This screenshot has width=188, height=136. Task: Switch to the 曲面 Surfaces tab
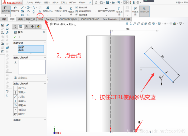pos(20,19)
